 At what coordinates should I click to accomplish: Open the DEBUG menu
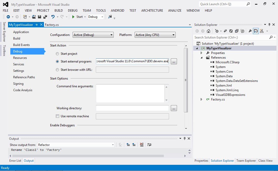[73, 10]
